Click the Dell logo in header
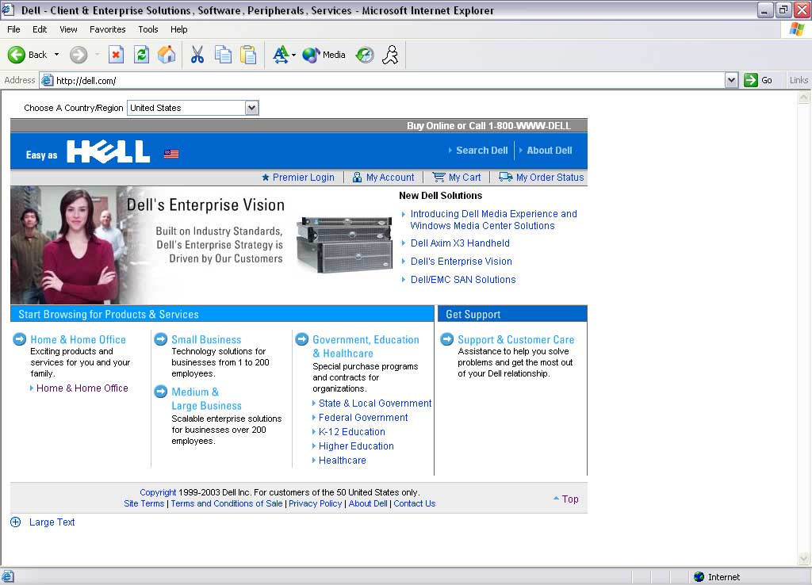 [108, 151]
